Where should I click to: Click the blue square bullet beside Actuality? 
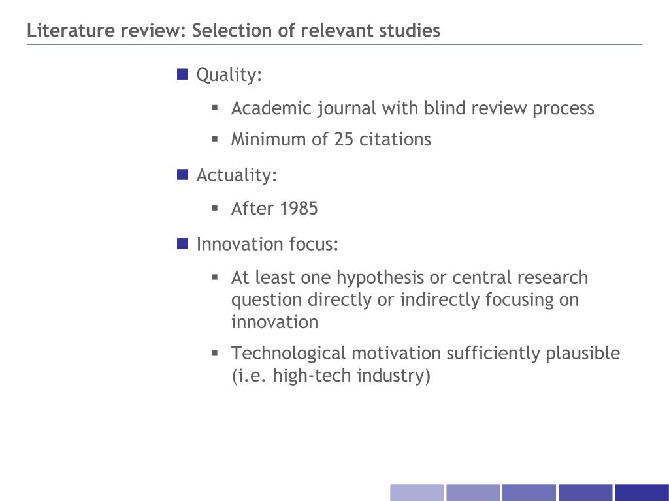coord(183,175)
